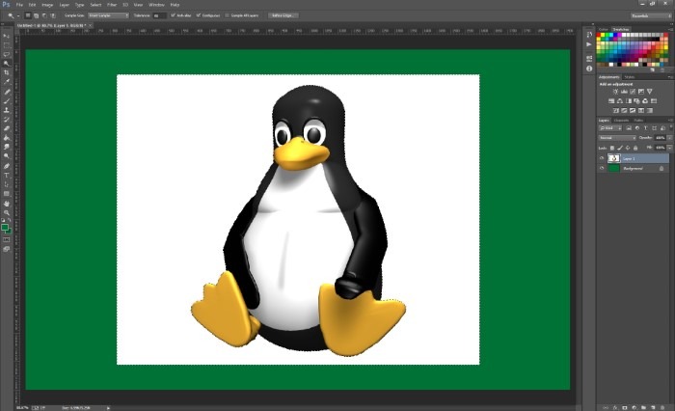
Task: Switch to the Color panel tab
Action: [604, 29]
